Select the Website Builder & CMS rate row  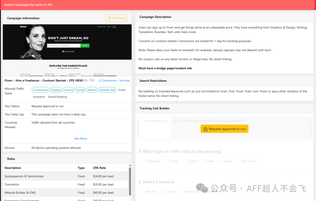point(65,193)
